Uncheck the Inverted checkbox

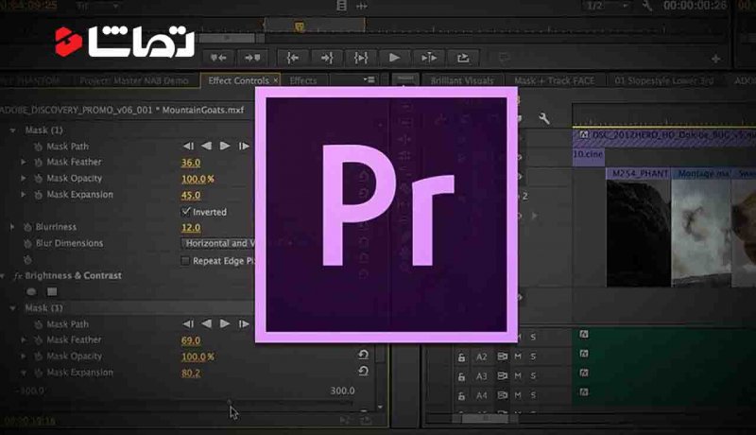point(186,212)
